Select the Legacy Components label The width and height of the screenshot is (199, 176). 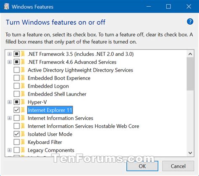coord(51,150)
